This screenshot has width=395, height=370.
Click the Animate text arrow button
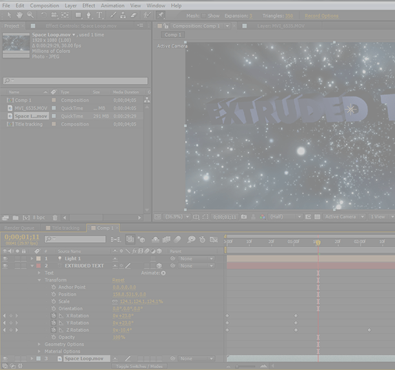tap(163, 273)
